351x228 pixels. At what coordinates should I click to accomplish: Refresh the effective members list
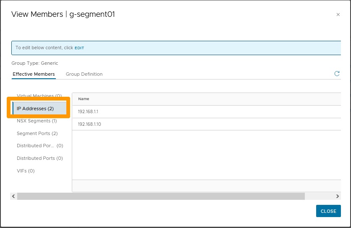(x=337, y=74)
